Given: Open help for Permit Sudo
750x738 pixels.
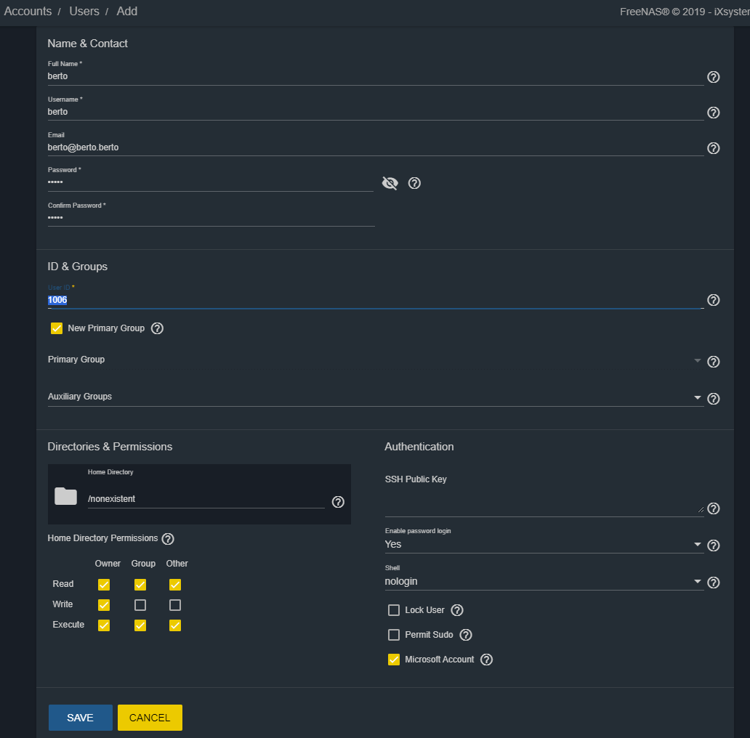Looking at the screenshot, I should (466, 635).
